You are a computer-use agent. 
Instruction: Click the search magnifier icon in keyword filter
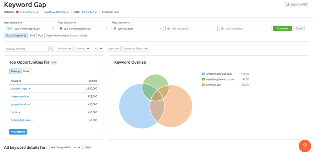[51, 49]
